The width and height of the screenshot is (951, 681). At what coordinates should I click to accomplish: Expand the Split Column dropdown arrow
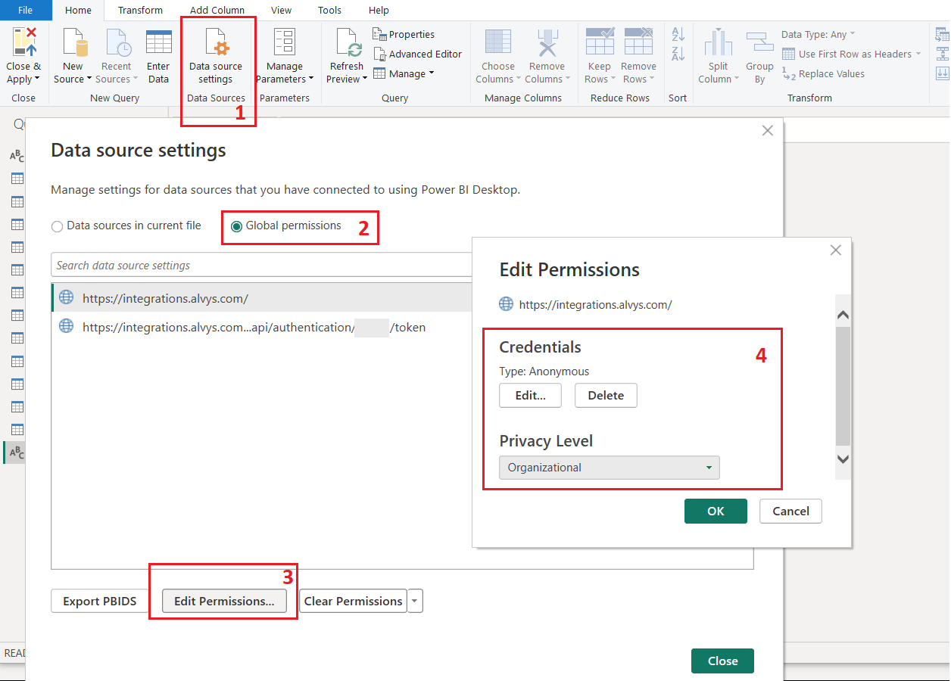[x=736, y=79]
